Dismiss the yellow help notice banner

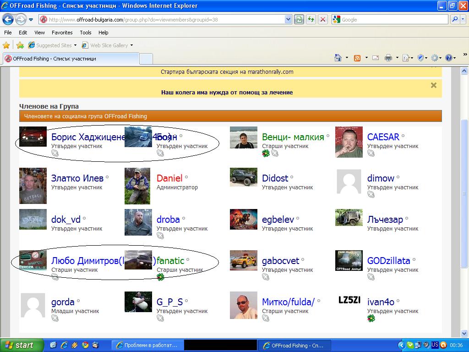coord(433,85)
